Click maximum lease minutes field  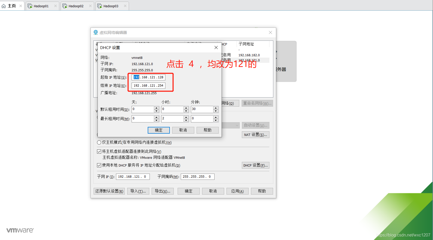tap(202, 119)
